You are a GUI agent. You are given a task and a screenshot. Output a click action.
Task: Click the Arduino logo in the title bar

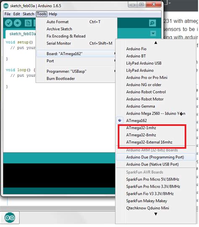6,6
